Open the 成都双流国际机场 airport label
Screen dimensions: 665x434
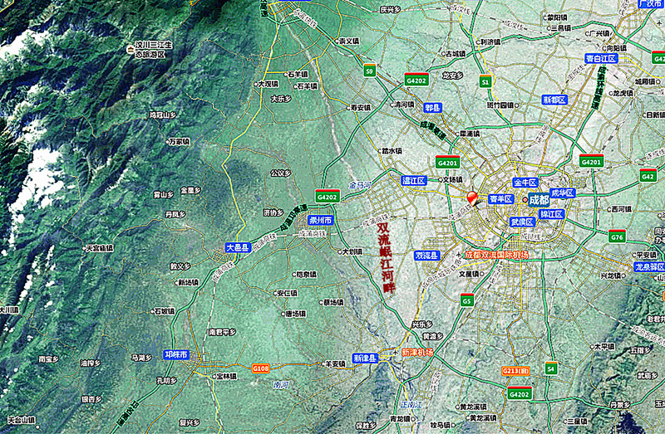(496, 254)
